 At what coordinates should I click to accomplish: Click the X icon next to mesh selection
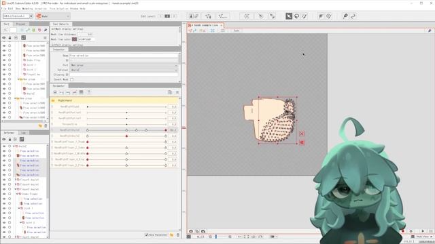click(x=302, y=134)
